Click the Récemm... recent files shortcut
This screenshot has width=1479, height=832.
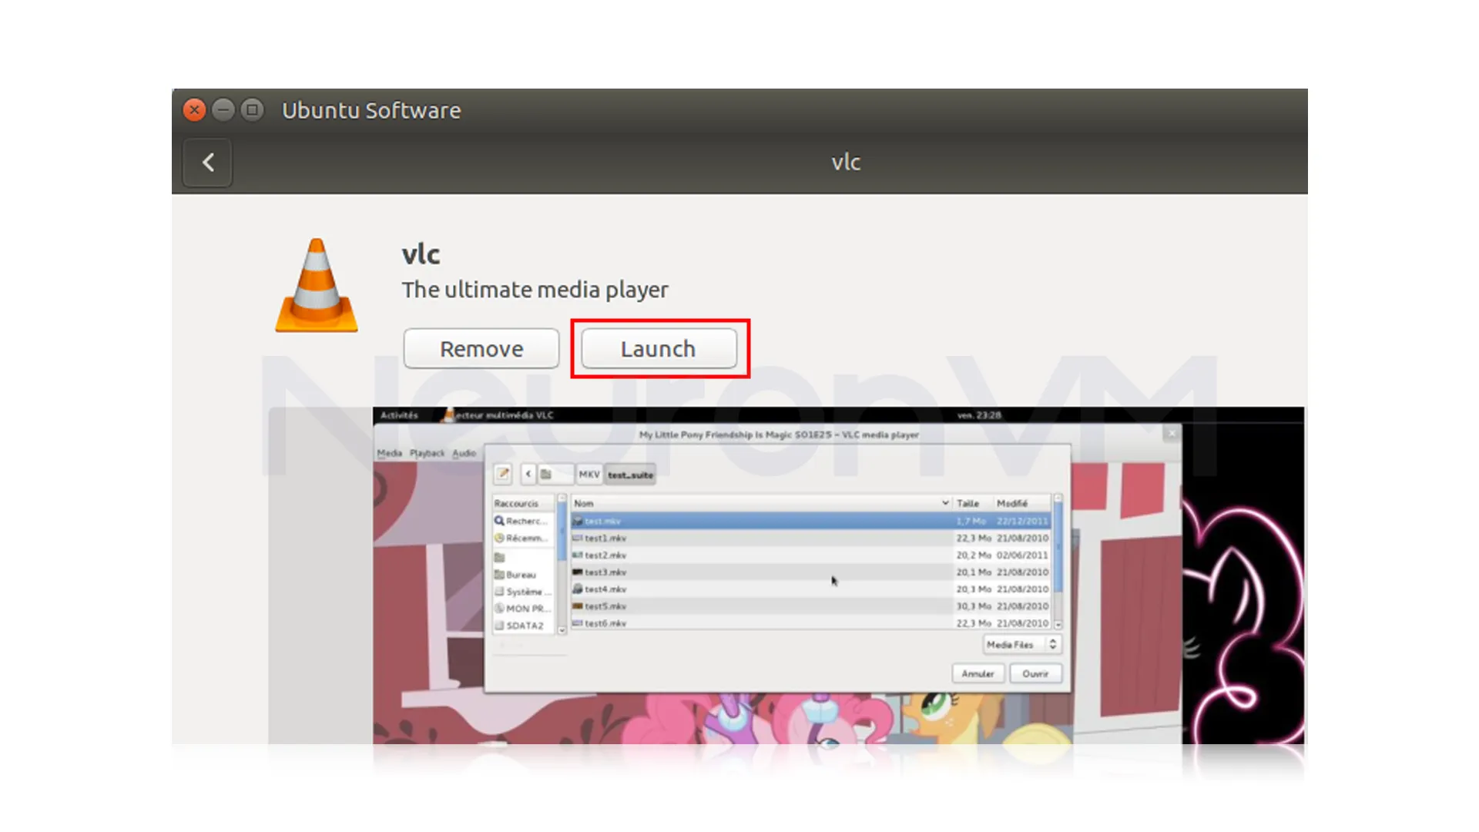tap(522, 538)
